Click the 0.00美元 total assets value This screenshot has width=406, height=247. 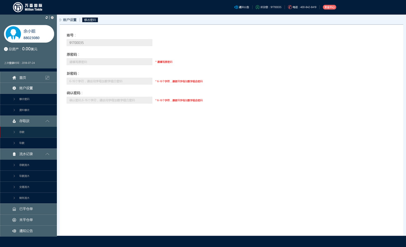[30, 49]
